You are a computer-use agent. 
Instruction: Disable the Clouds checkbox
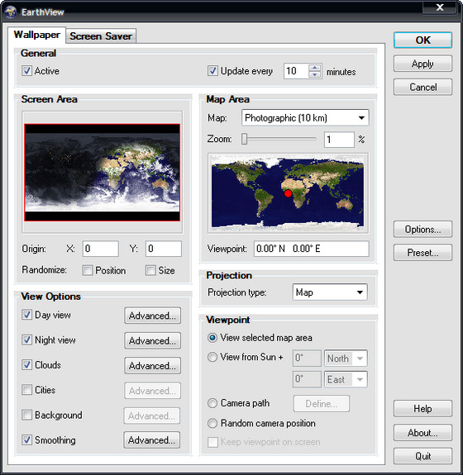[x=26, y=364]
